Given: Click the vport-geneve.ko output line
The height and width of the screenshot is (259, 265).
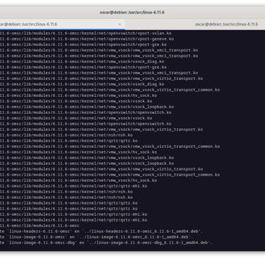Looking at the screenshot, I should click(x=87, y=39).
